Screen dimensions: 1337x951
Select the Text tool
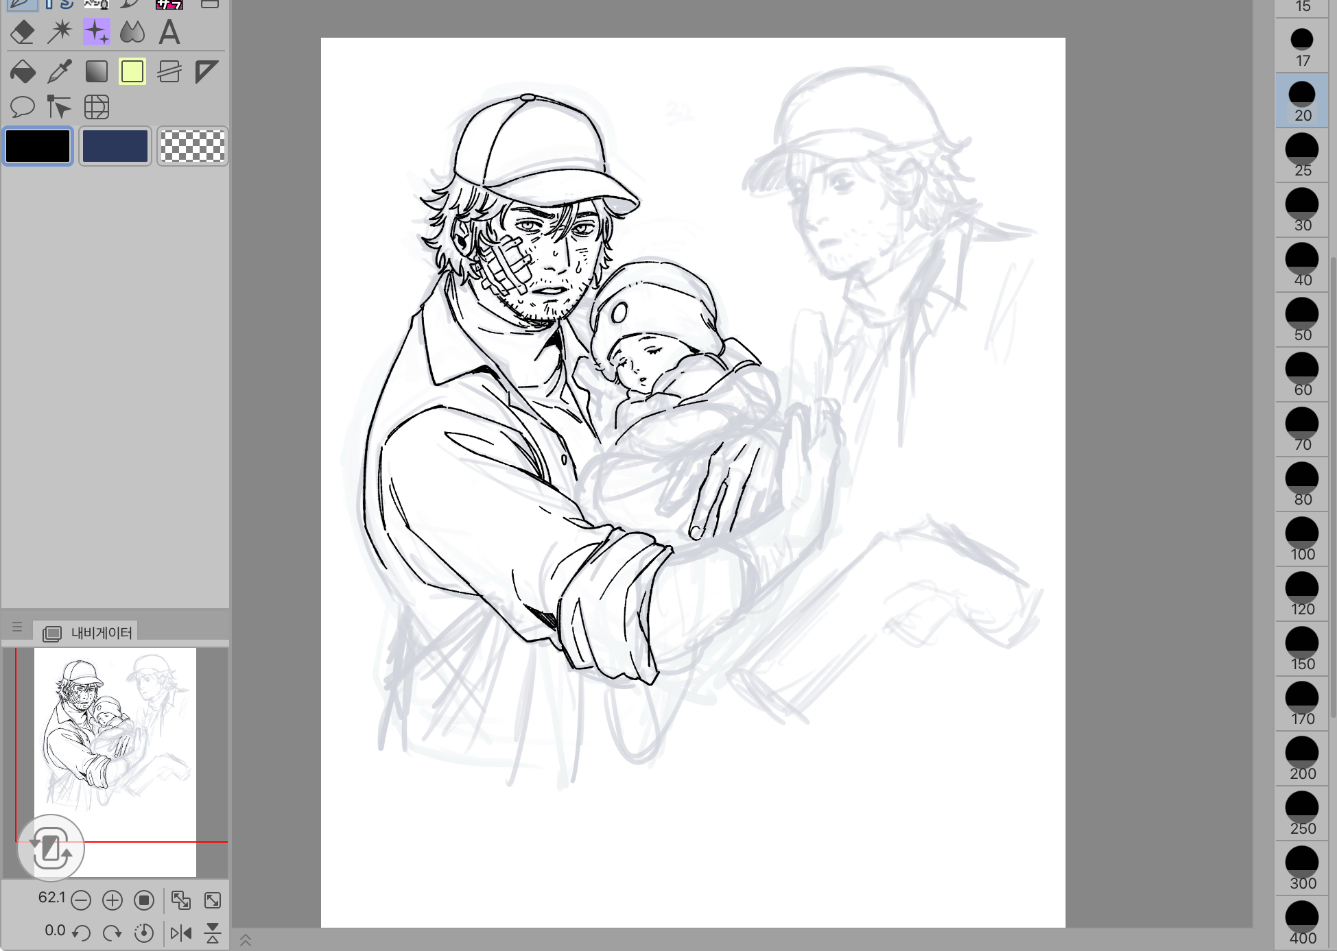coord(169,32)
